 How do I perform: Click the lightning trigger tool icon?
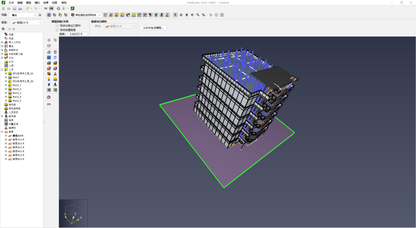pyautogui.click(x=49, y=84)
